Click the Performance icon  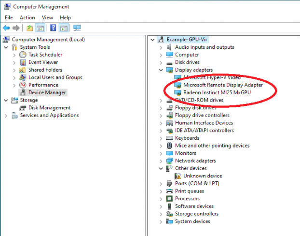23,85
